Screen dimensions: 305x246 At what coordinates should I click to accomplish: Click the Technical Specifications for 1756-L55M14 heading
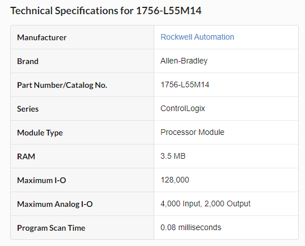pos(106,11)
